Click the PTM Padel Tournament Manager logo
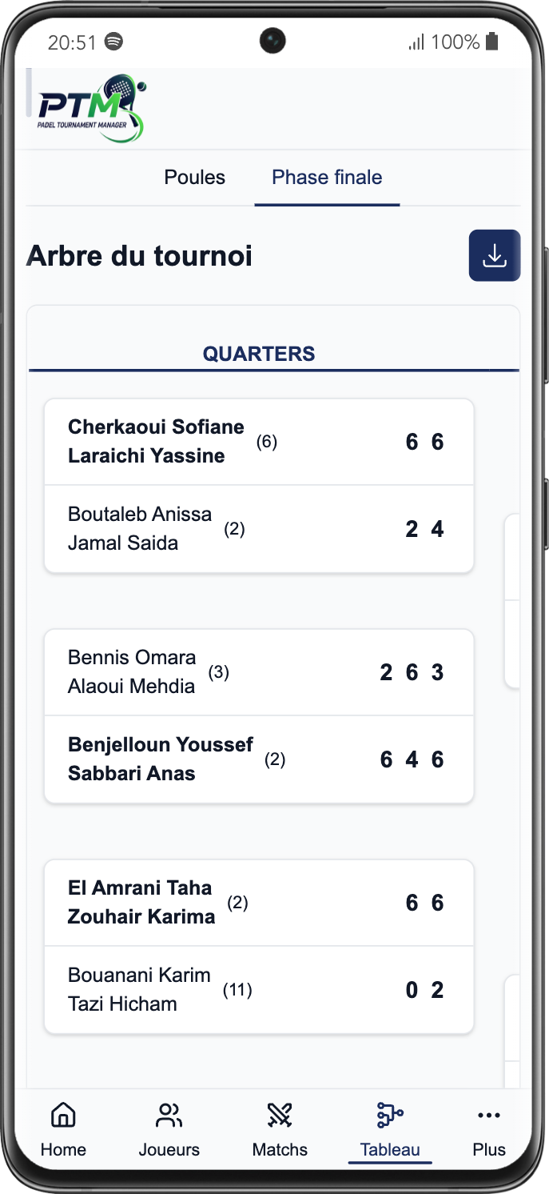This screenshot has width=549, height=1194. tap(91, 108)
